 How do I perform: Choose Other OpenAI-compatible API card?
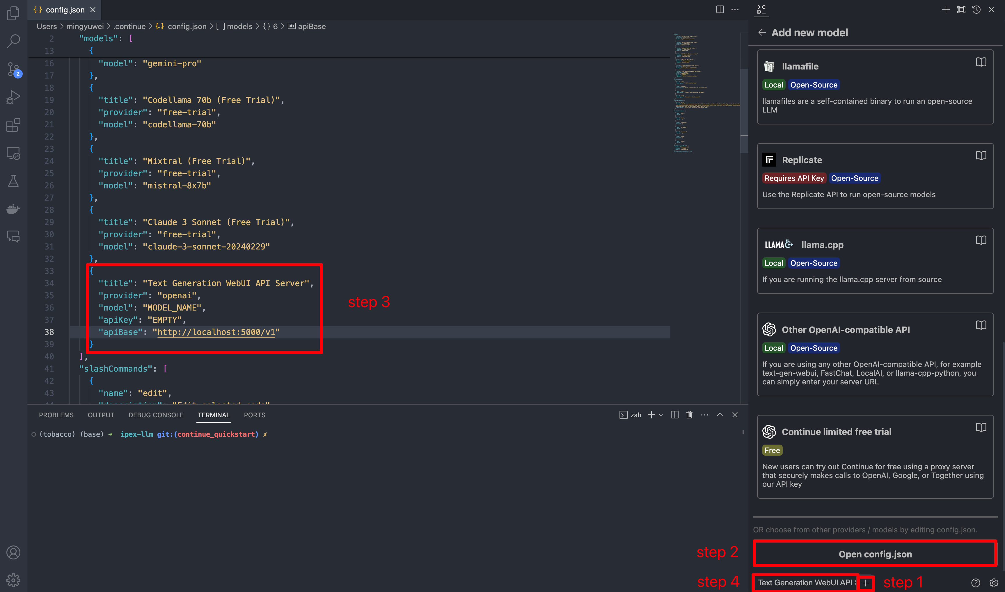click(875, 354)
